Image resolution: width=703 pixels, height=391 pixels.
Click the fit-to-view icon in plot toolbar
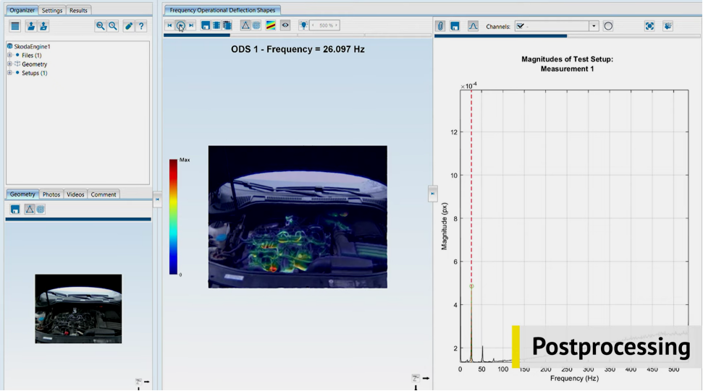[x=649, y=26]
